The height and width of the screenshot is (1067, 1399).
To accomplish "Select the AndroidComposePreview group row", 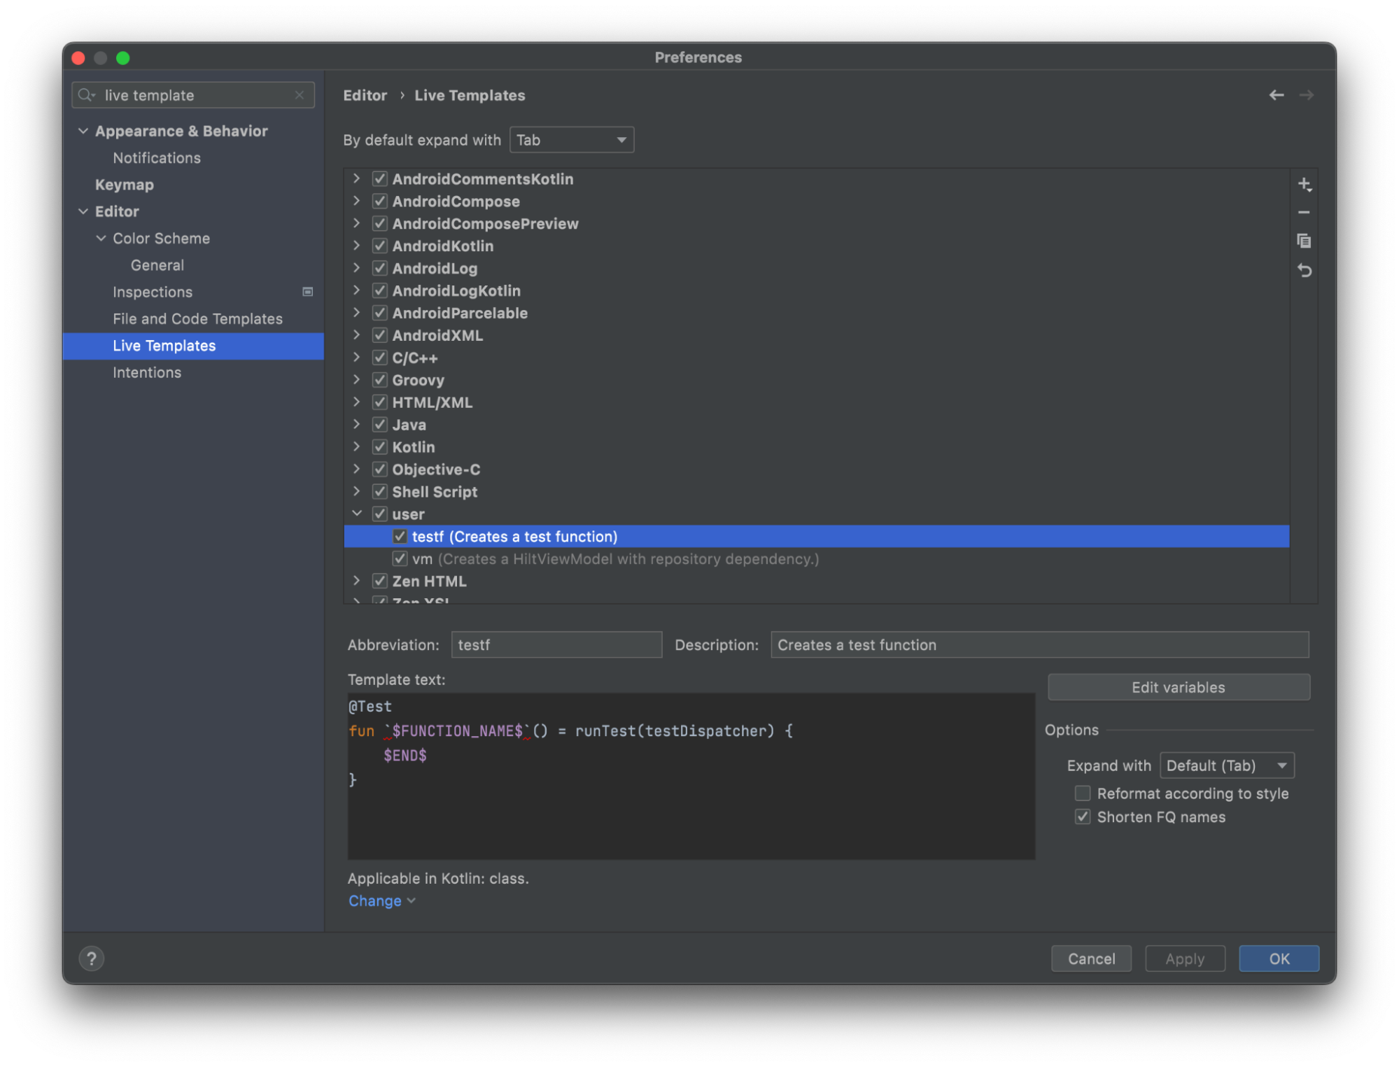I will pos(816,224).
